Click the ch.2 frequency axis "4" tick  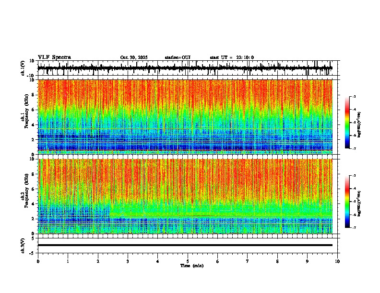34,204
